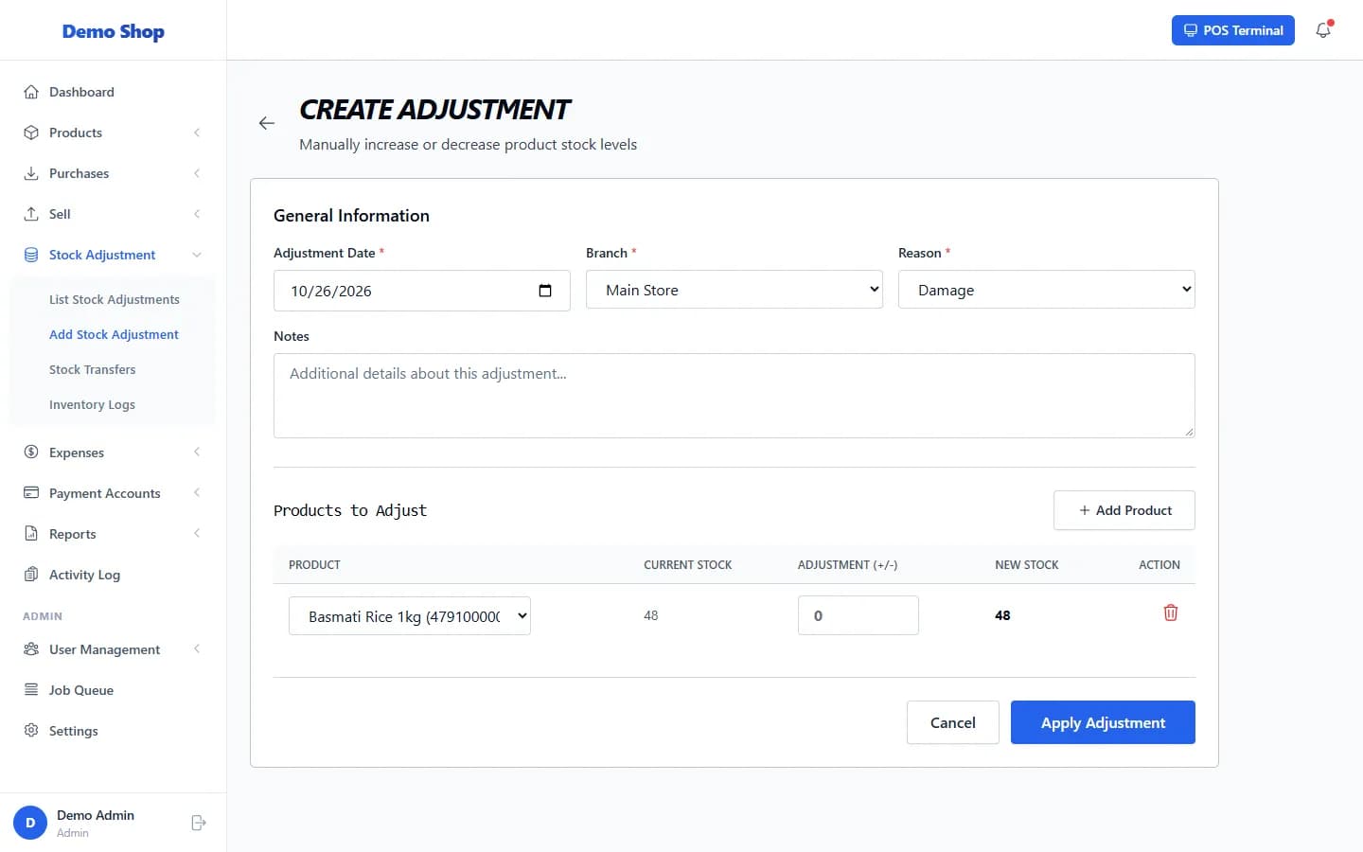Image resolution: width=1363 pixels, height=852 pixels.
Task: Click the POS Terminal button
Action: click(x=1233, y=30)
